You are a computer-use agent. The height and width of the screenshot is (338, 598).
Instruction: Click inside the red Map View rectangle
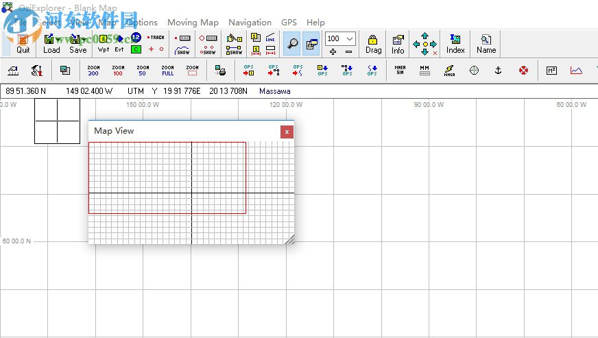[x=167, y=178]
